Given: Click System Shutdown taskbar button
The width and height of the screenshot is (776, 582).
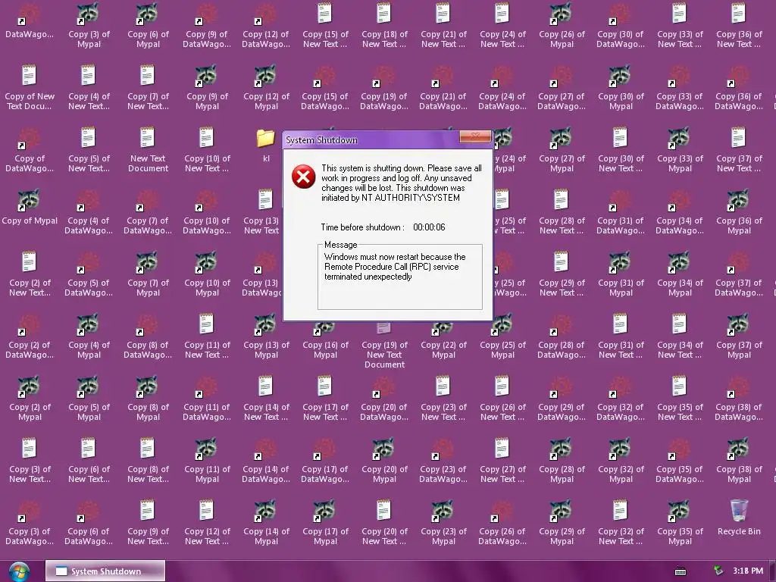Looking at the screenshot, I should tap(105, 571).
